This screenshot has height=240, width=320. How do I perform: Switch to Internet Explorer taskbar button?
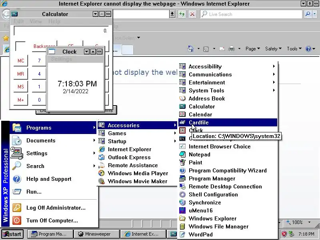(x=143, y=234)
